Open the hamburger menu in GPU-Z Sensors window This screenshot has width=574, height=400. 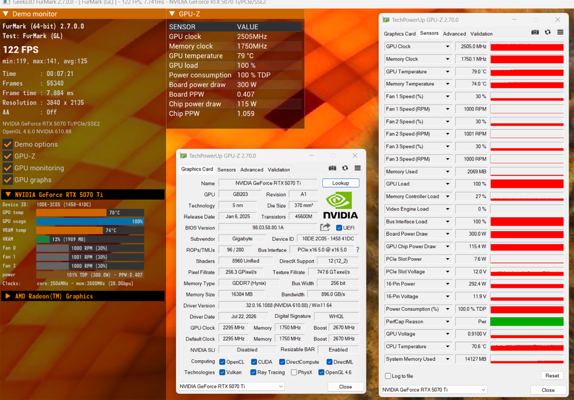click(560, 32)
